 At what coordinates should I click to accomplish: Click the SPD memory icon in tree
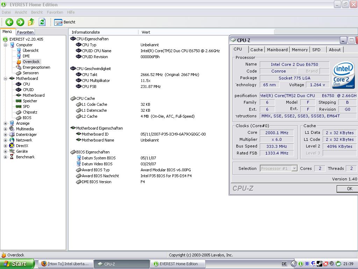[x=19, y=106]
